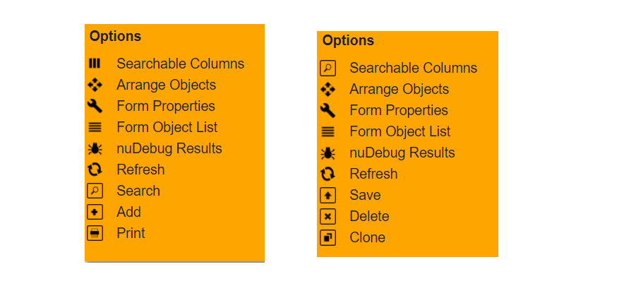
Task: Click the refresh arrows icon in the left menu
Action: [x=95, y=170]
